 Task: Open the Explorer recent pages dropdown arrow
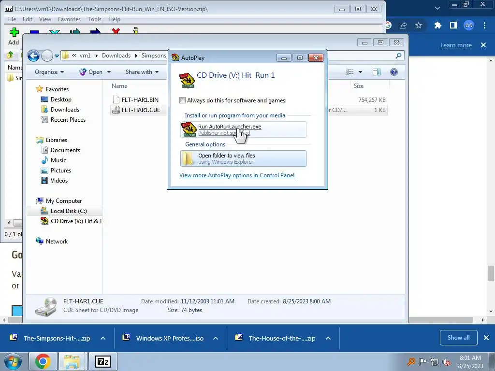(x=57, y=56)
